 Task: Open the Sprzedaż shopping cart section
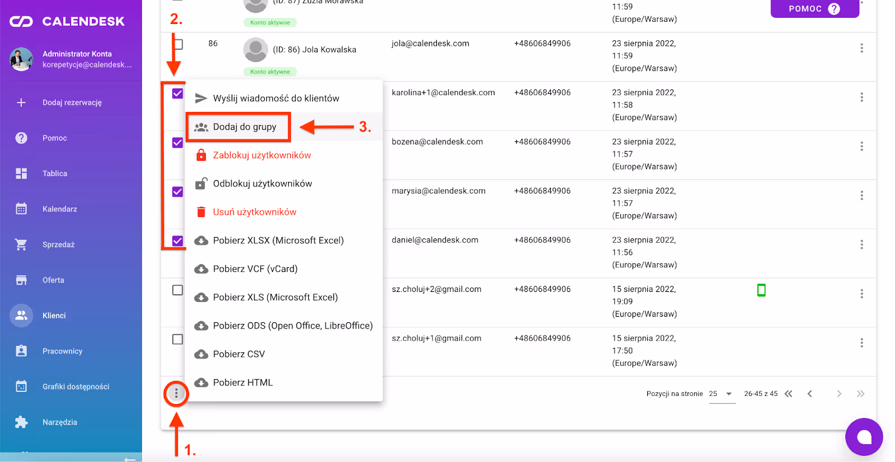pos(58,244)
